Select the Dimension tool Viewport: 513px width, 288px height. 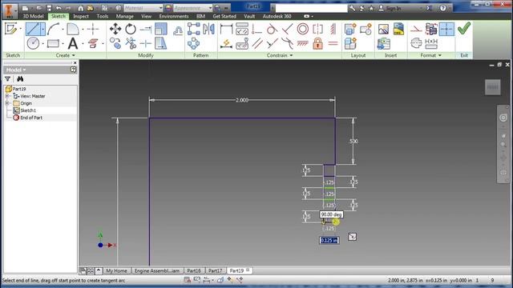coord(226,29)
